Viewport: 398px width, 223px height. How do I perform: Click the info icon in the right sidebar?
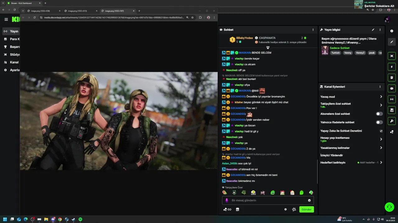click(x=392, y=31)
